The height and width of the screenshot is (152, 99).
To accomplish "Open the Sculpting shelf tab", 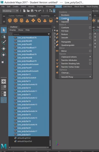I will pos(45,16).
